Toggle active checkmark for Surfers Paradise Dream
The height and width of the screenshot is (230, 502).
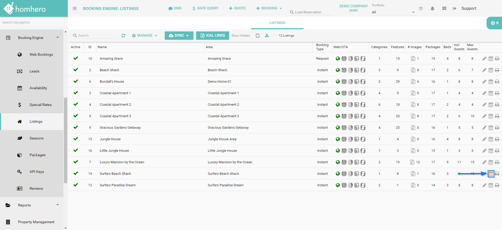pyautogui.click(x=76, y=185)
